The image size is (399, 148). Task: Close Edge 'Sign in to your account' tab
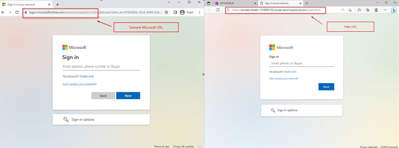pyautogui.click(x=300, y=3)
